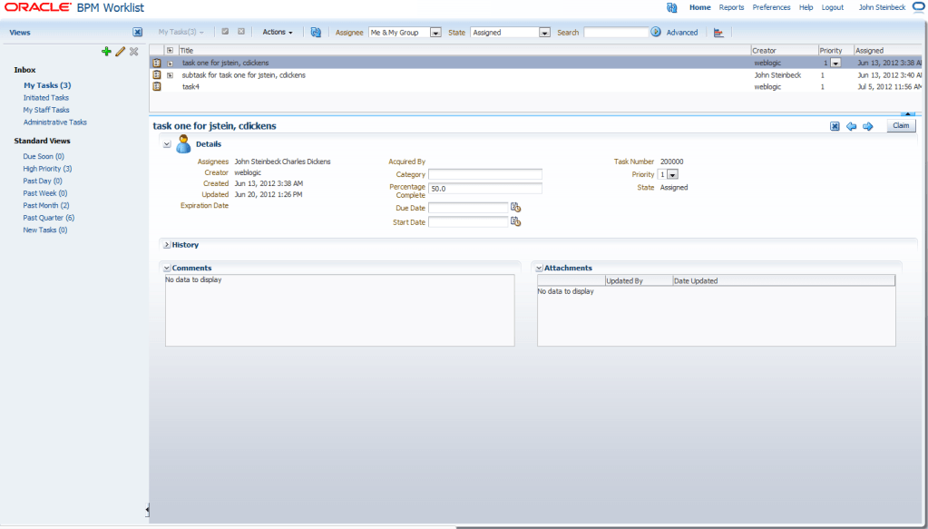Open the Assignee dropdown
The height and width of the screenshot is (529, 928).
[x=435, y=33]
